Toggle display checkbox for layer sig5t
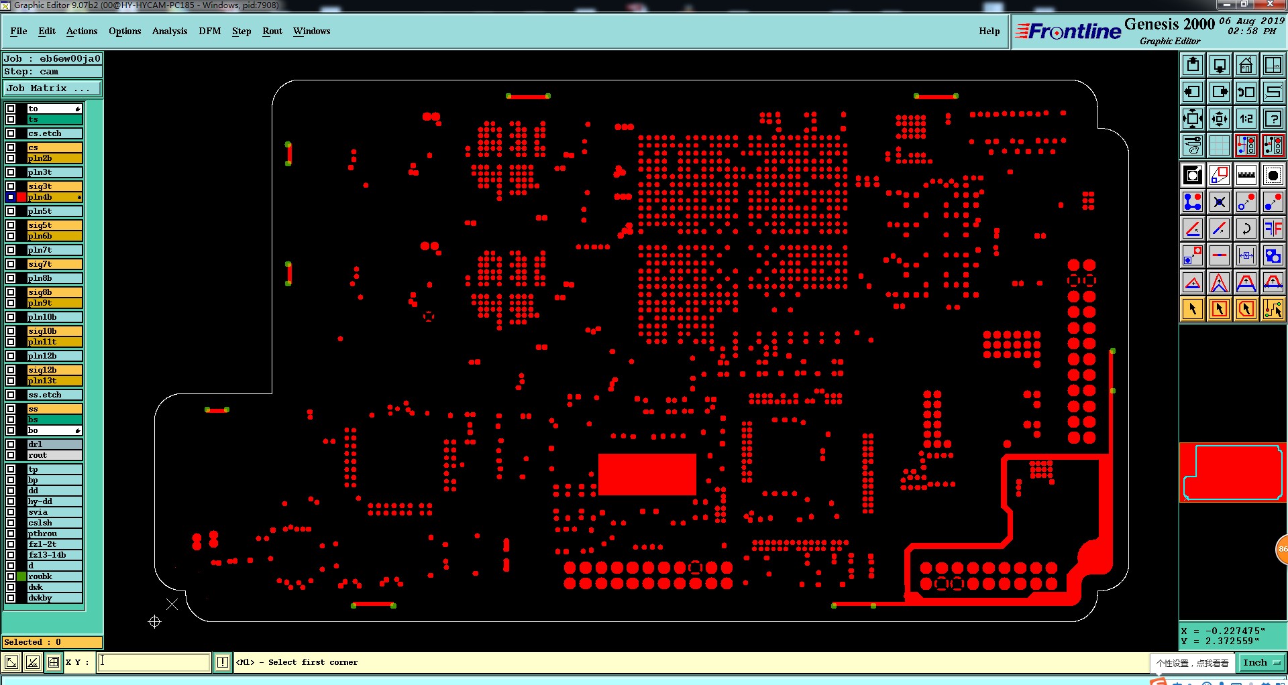The image size is (1288, 685). (11, 225)
